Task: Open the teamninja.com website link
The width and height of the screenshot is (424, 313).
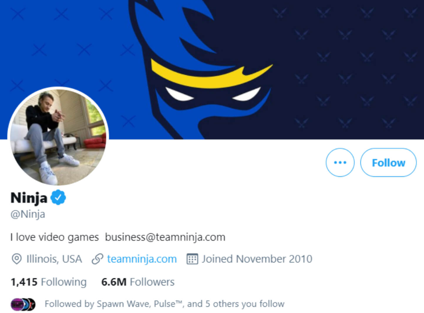Action: point(142,259)
